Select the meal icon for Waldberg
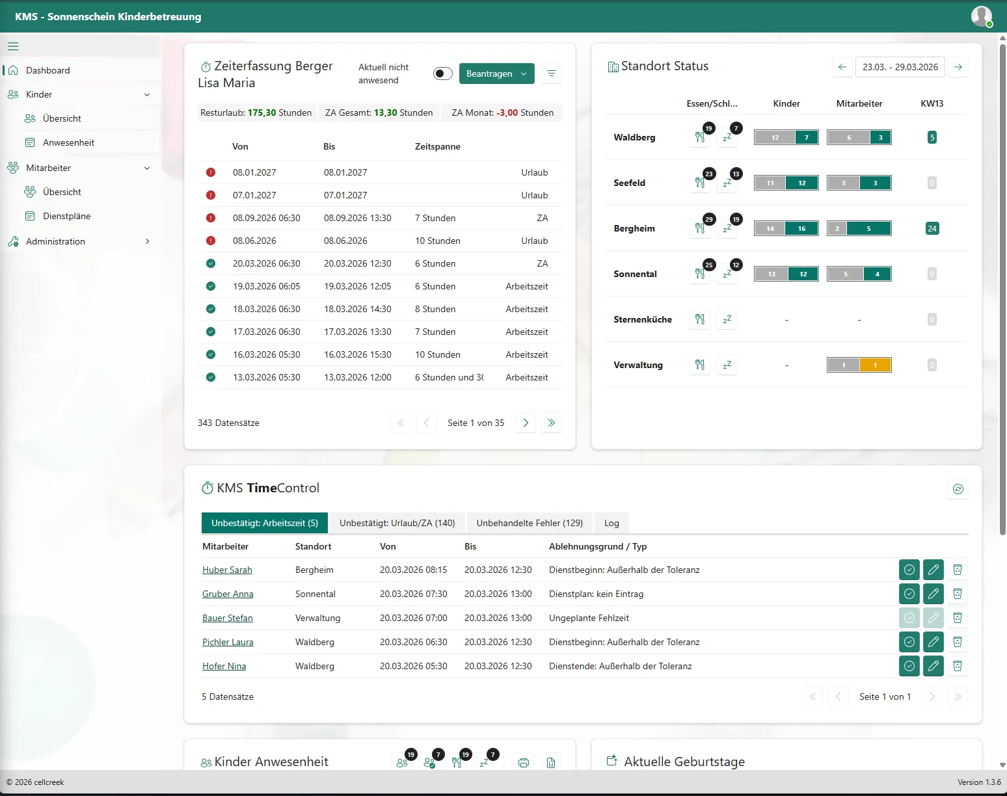 700,137
